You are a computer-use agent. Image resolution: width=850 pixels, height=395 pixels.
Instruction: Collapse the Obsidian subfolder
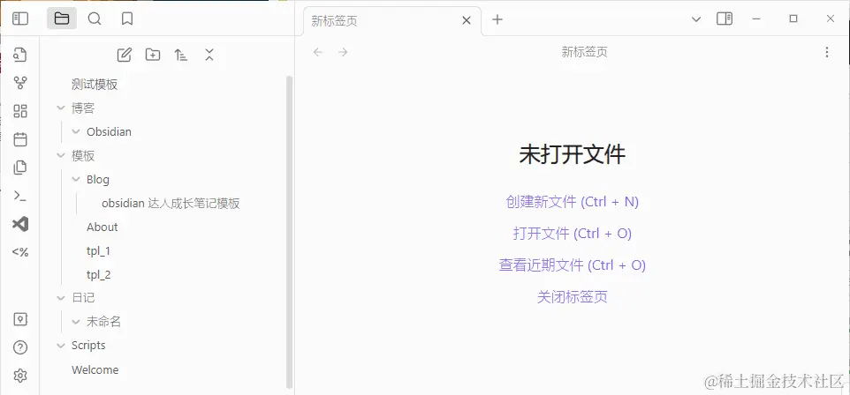[x=76, y=131]
